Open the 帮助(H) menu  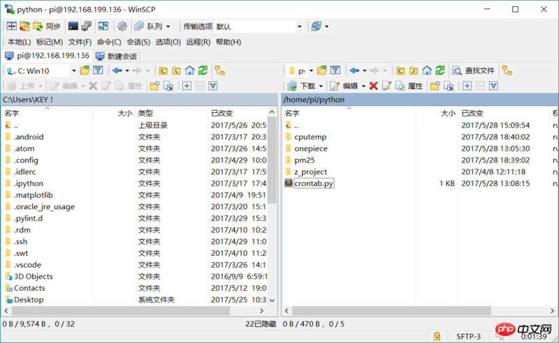click(x=228, y=42)
